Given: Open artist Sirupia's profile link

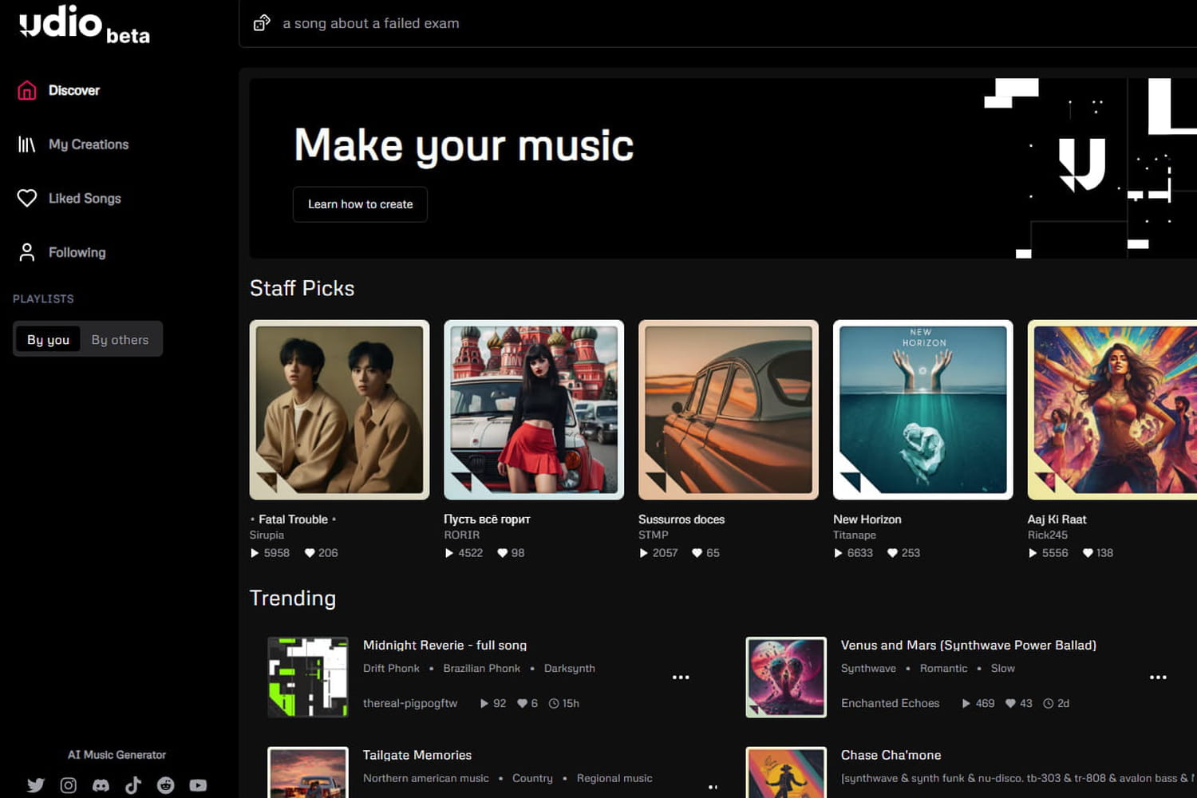Looking at the screenshot, I should 267,535.
